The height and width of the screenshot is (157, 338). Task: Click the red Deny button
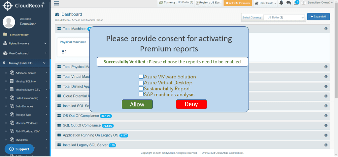(191, 104)
